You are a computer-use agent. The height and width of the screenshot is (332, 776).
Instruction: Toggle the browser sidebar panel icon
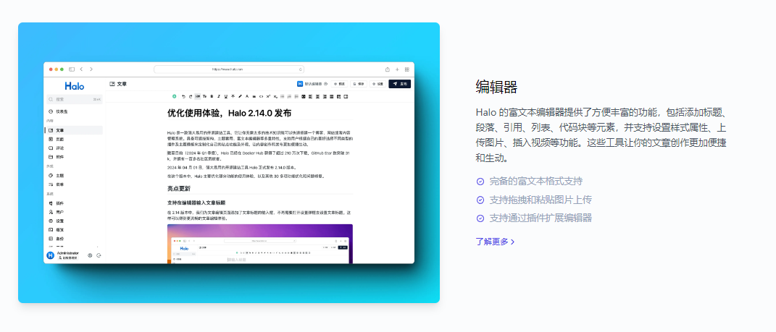[x=72, y=69]
